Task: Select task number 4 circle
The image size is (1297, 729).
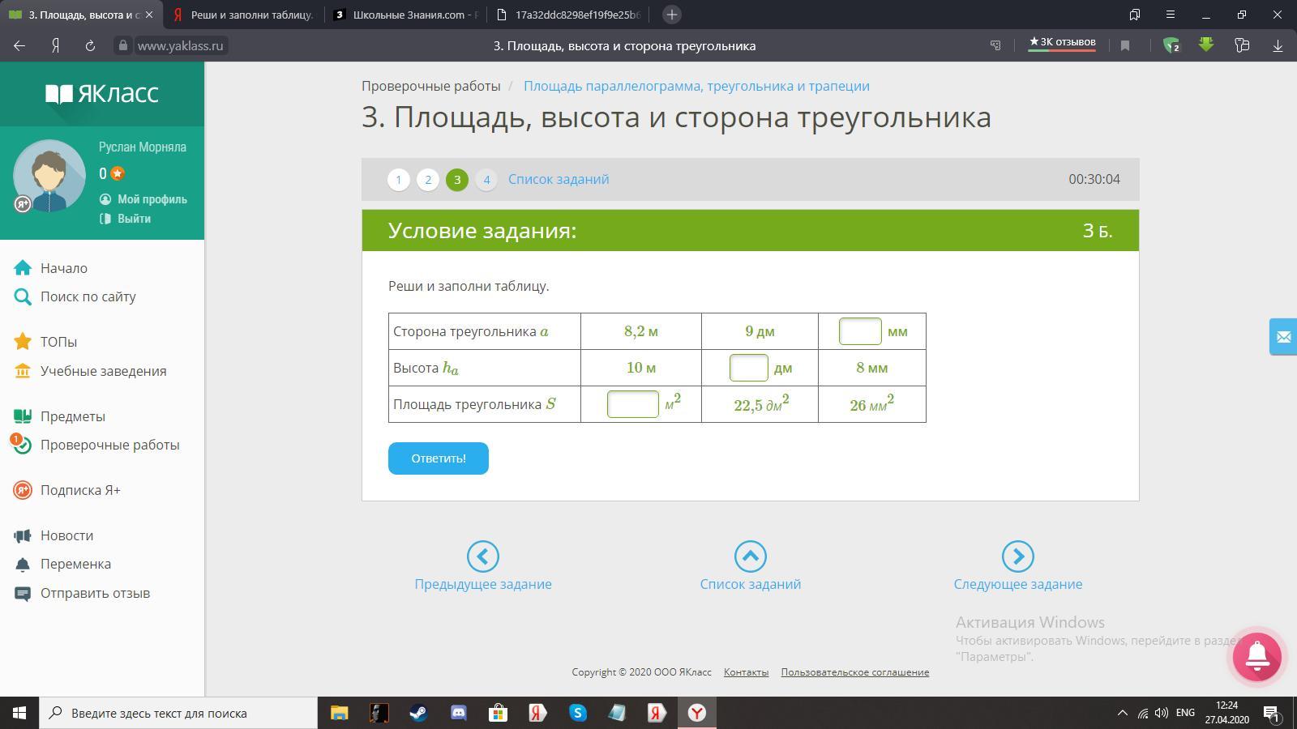Action: pyautogui.click(x=486, y=180)
